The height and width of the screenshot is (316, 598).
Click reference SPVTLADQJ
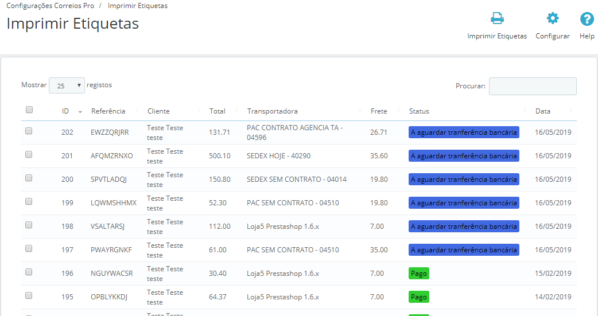click(108, 179)
